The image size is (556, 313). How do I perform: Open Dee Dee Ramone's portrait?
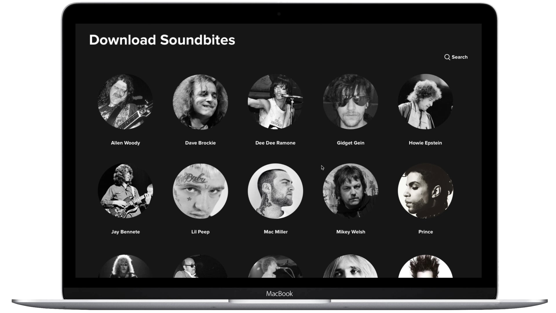(x=275, y=102)
